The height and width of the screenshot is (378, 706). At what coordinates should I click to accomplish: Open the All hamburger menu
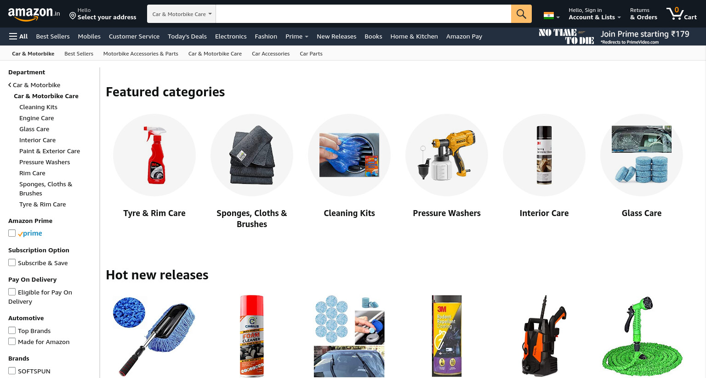pyautogui.click(x=18, y=36)
